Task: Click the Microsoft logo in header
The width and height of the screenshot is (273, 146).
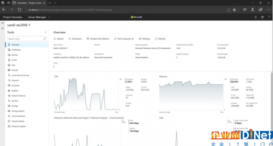Action: point(136,17)
